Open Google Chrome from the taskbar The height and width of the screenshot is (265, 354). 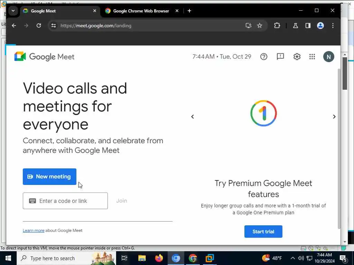click(193, 258)
